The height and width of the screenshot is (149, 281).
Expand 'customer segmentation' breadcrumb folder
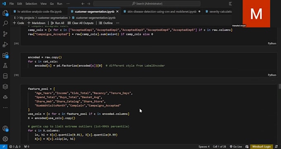[53, 18]
